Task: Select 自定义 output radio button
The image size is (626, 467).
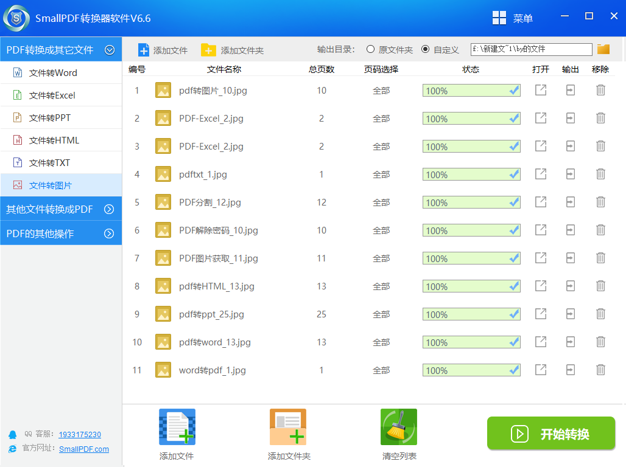Action: pos(426,49)
